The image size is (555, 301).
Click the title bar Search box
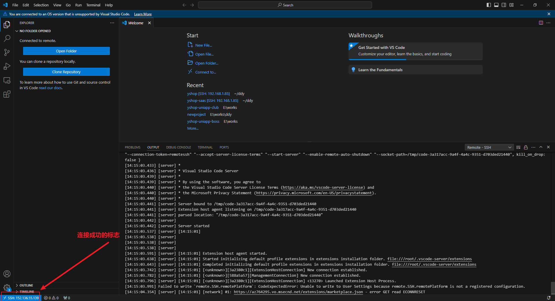click(285, 5)
